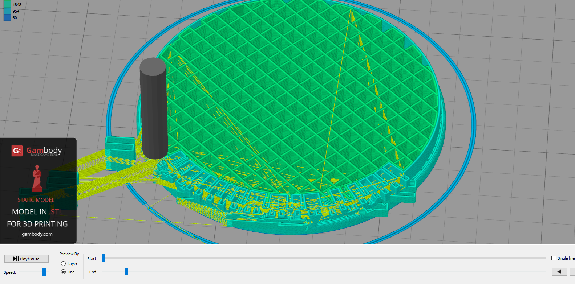This screenshot has height=284, width=575.
Task: Click the Start slider handle
Action: pos(104,258)
